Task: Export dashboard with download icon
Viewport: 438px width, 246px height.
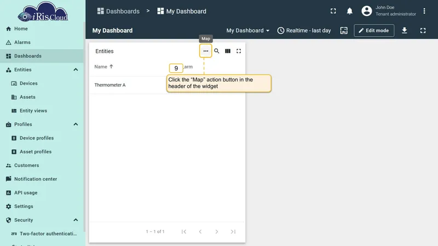Action: pos(404,31)
